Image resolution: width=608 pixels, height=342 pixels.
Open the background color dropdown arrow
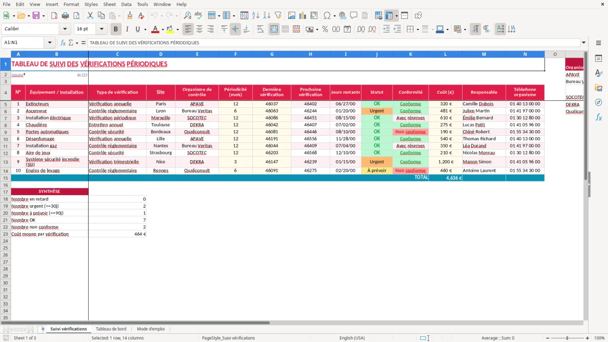point(177,29)
